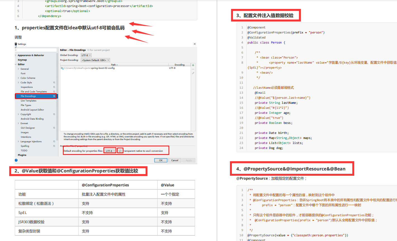Click project-scope icon on File Encodings row

54,96
